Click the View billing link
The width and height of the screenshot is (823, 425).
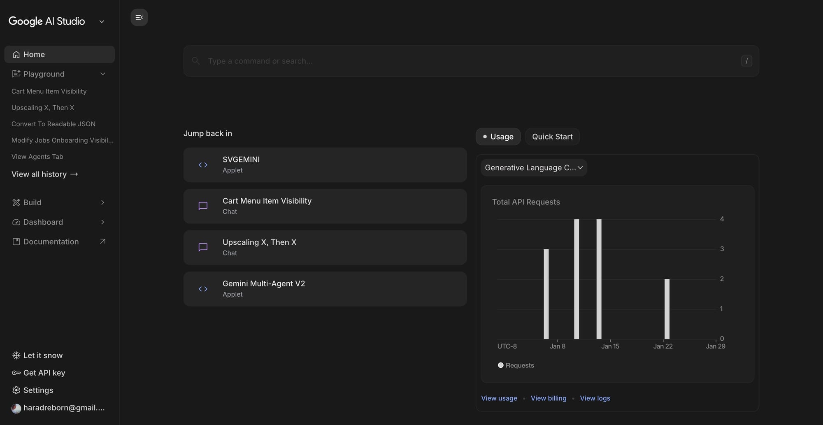(549, 398)
